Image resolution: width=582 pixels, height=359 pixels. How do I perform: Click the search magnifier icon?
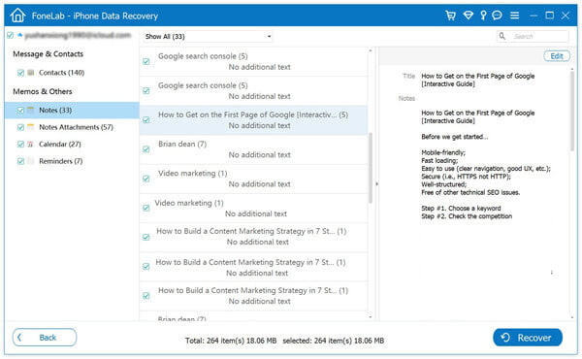(502, 36)
